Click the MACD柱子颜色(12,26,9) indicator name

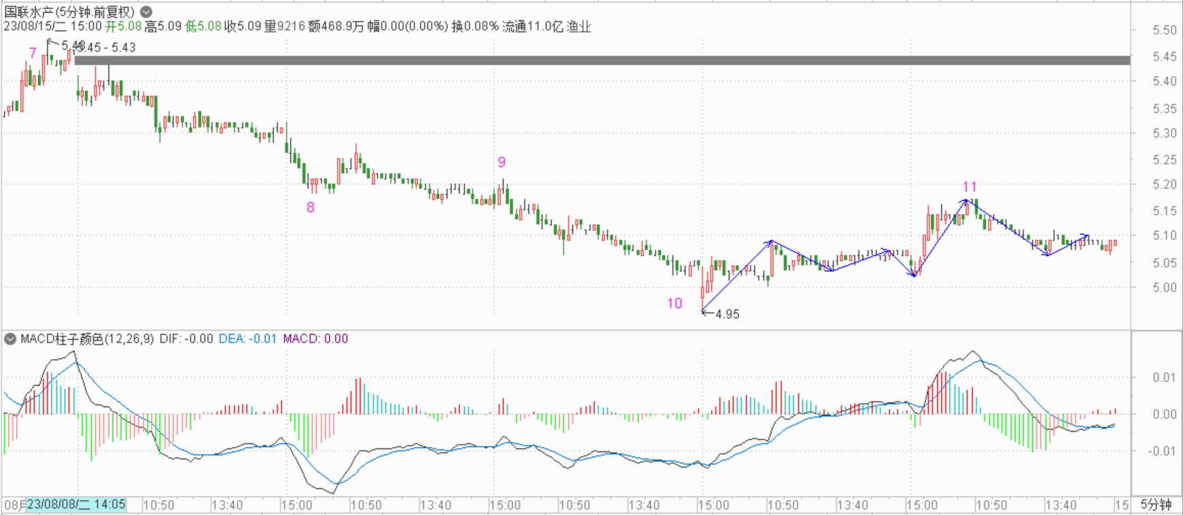click(87, 339)
